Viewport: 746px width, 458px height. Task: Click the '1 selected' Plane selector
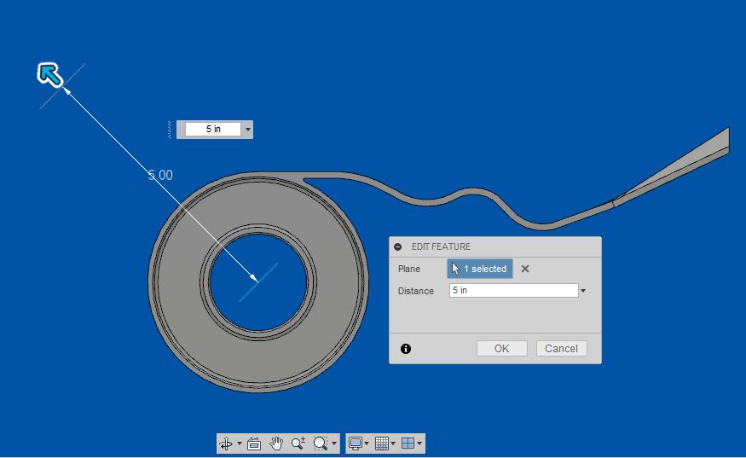coord(479,269)
